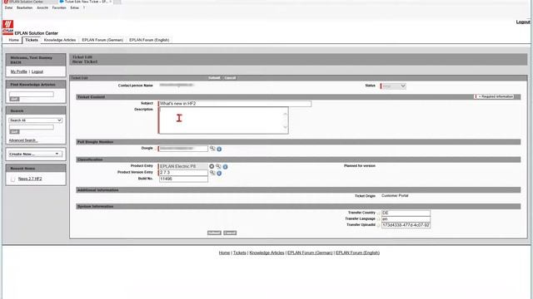This screenshot has height=299, width=533.
Task: Click the bottom Submit button
Action: point(214,233)
